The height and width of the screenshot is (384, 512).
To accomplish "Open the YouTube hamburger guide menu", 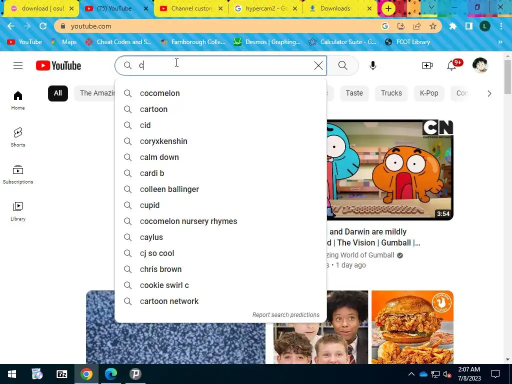I will [x=18, y=65].
